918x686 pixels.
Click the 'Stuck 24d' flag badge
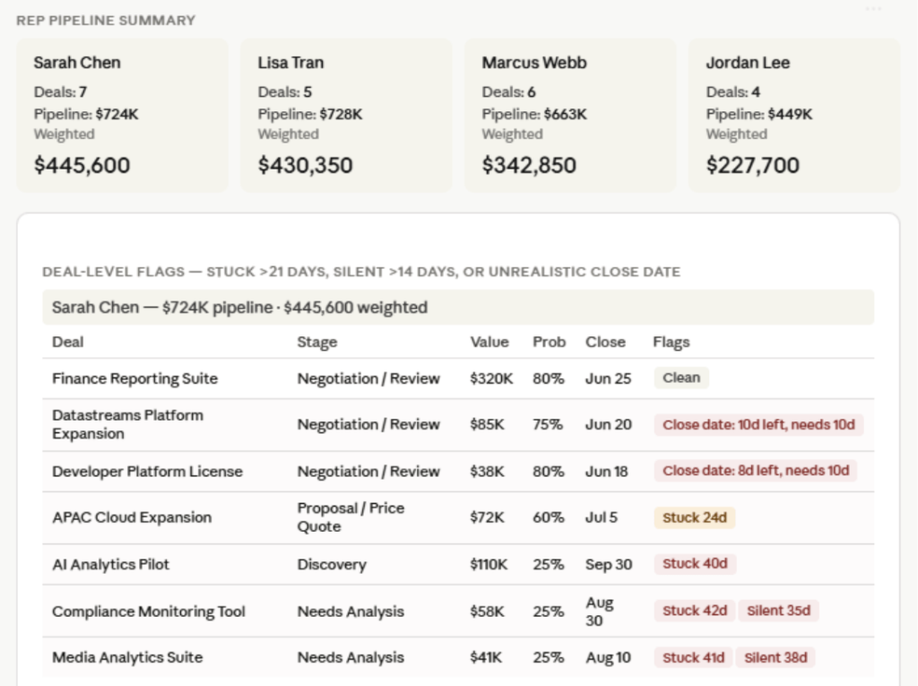(695, 518)
